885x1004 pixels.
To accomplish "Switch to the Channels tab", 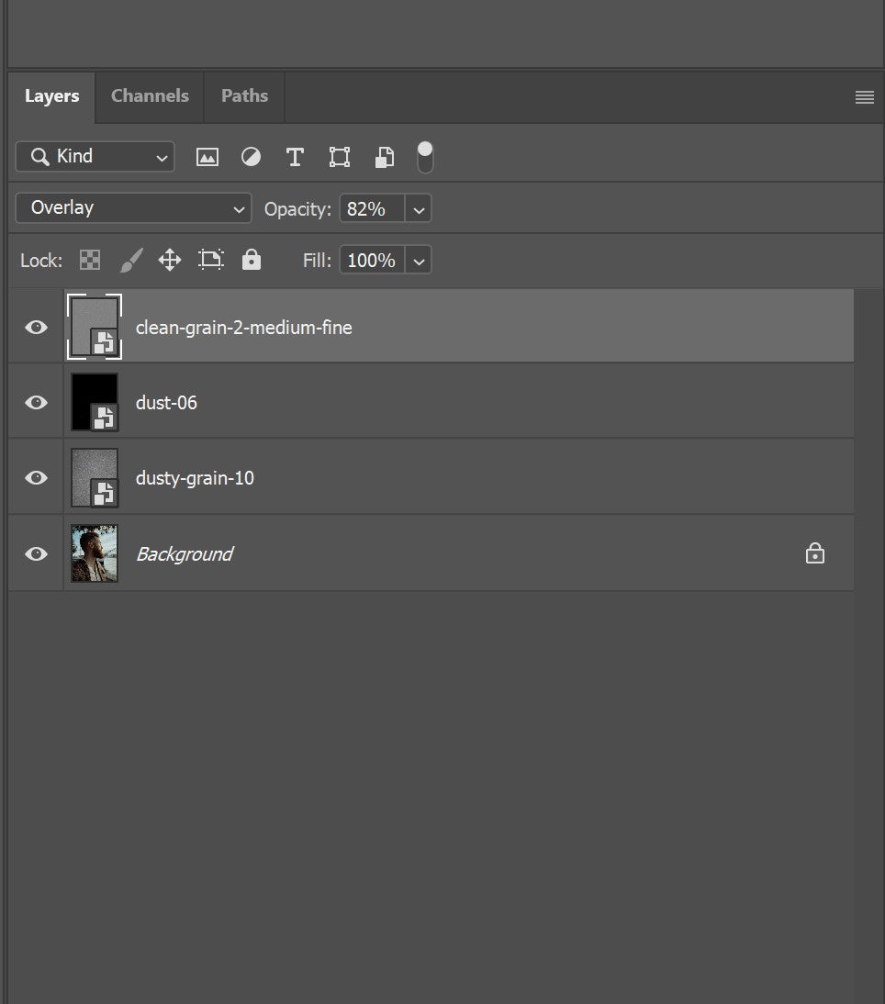I will click(x=150, y=96).
